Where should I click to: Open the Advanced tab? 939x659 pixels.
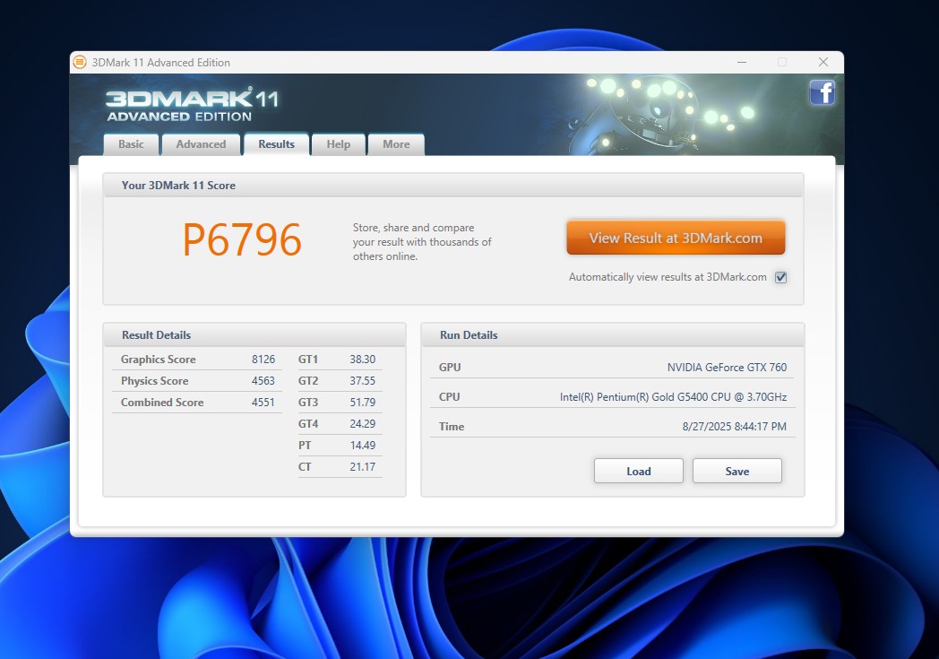[201, 144]
